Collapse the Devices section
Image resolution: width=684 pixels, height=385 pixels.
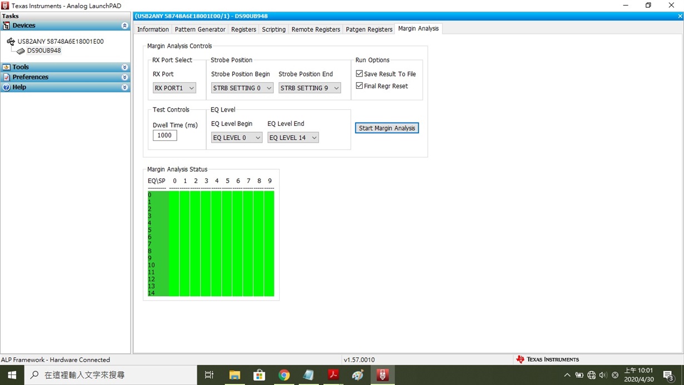click(125, 26)
